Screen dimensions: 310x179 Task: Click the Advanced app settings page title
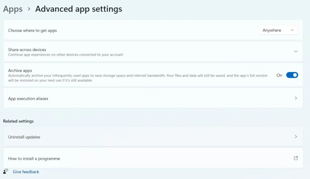coord(78,9)
